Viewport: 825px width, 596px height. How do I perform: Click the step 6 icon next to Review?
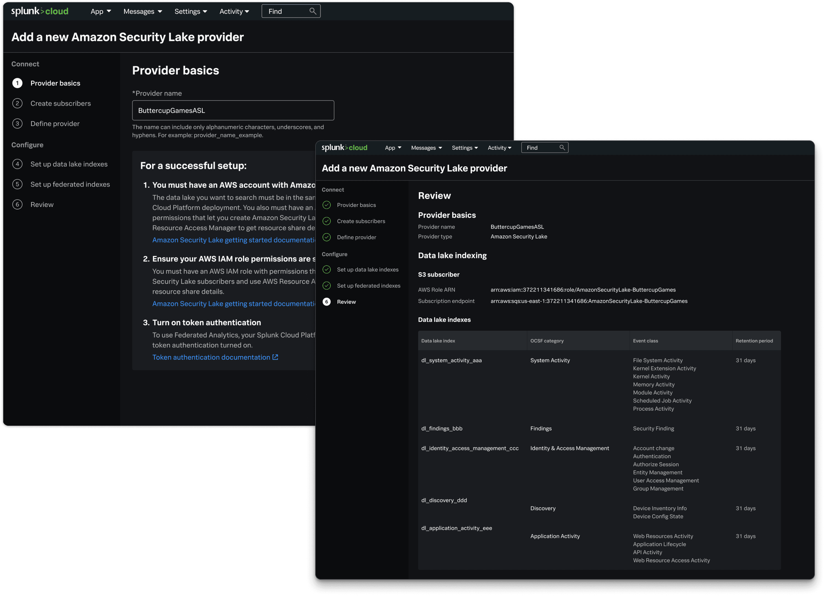pyautogui.click(x=327, y=302)
